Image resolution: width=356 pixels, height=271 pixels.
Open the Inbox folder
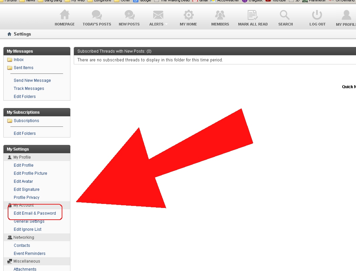coord(19,60)
